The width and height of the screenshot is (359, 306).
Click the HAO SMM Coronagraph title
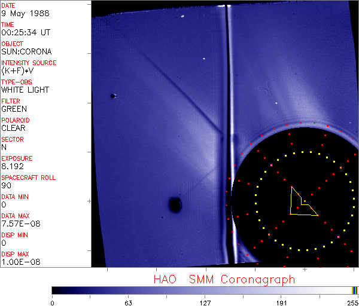coord(224,279)
